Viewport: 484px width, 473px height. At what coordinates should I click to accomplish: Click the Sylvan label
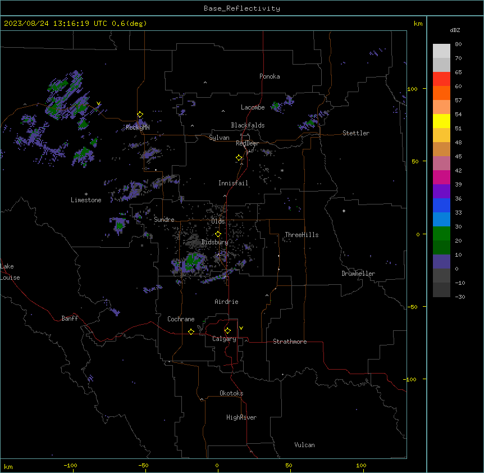(219, 138)
